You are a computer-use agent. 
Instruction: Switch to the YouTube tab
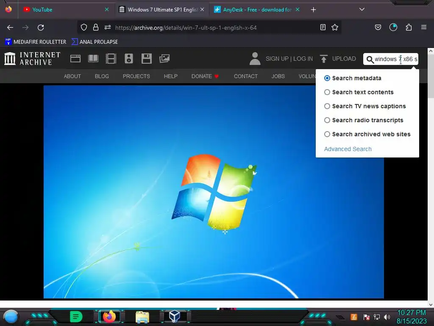pyautogui.click(x=66, y=10)
